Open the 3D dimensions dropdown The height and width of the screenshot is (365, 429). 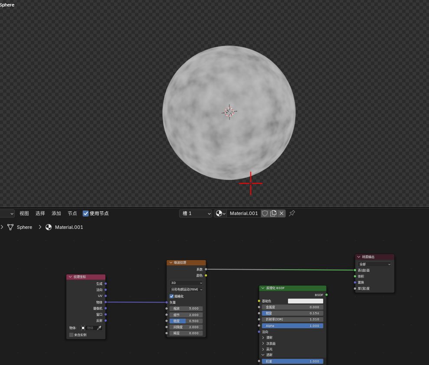point(187,283)
